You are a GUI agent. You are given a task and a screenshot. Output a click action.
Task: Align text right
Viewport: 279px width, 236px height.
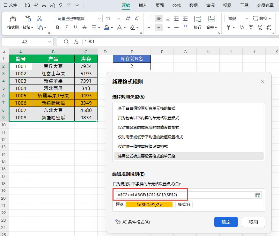pyautogui.click(x=168, y=27)
